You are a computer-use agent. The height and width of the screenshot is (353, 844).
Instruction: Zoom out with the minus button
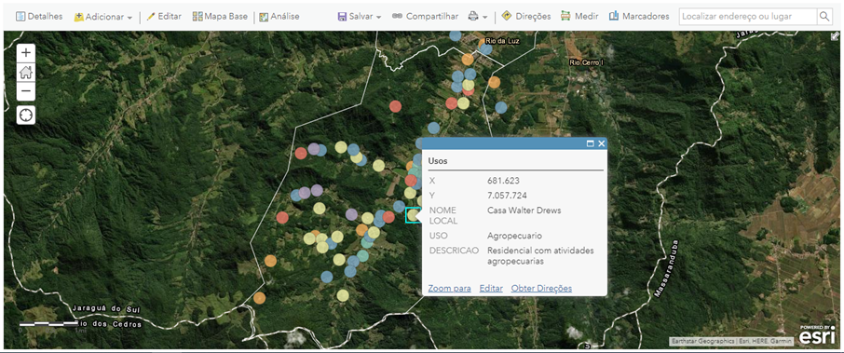(x=26, y=92)
